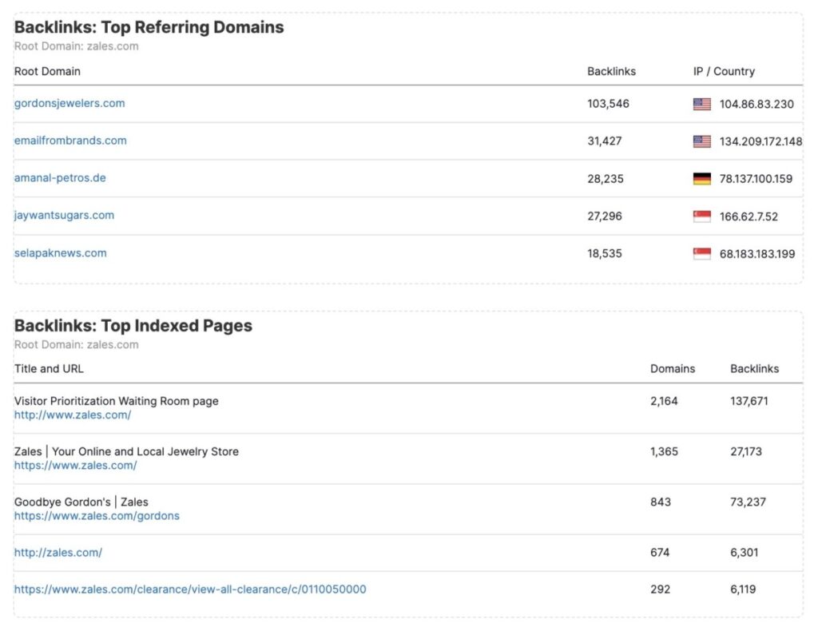Select the 137,671 backlinks value

click(x=749, y=401)
